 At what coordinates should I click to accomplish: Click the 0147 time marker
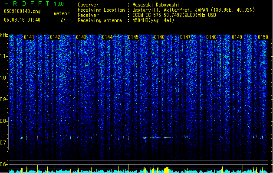pyautogui.click(x=185, y=37)
